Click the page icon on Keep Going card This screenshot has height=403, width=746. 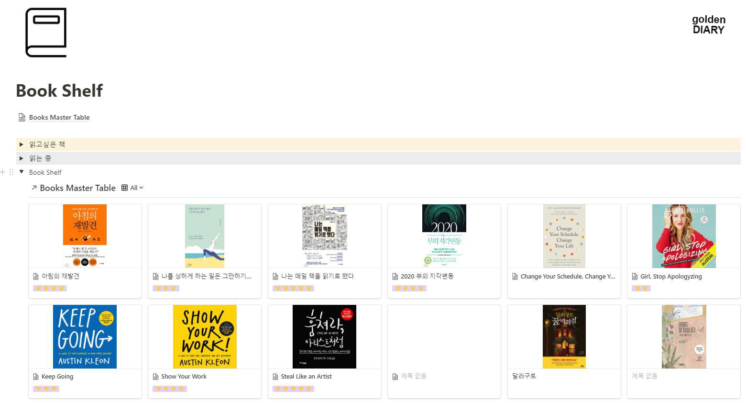point(36,376)
